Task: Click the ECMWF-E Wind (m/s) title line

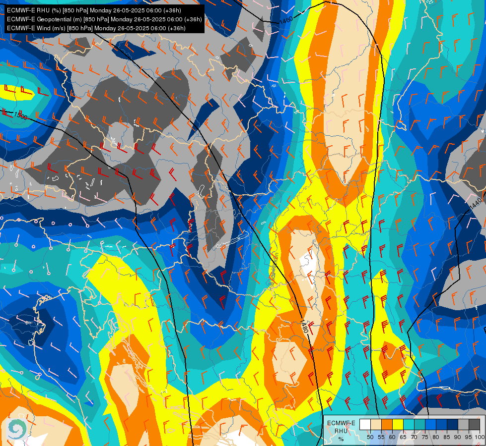Action: (96, 28)
